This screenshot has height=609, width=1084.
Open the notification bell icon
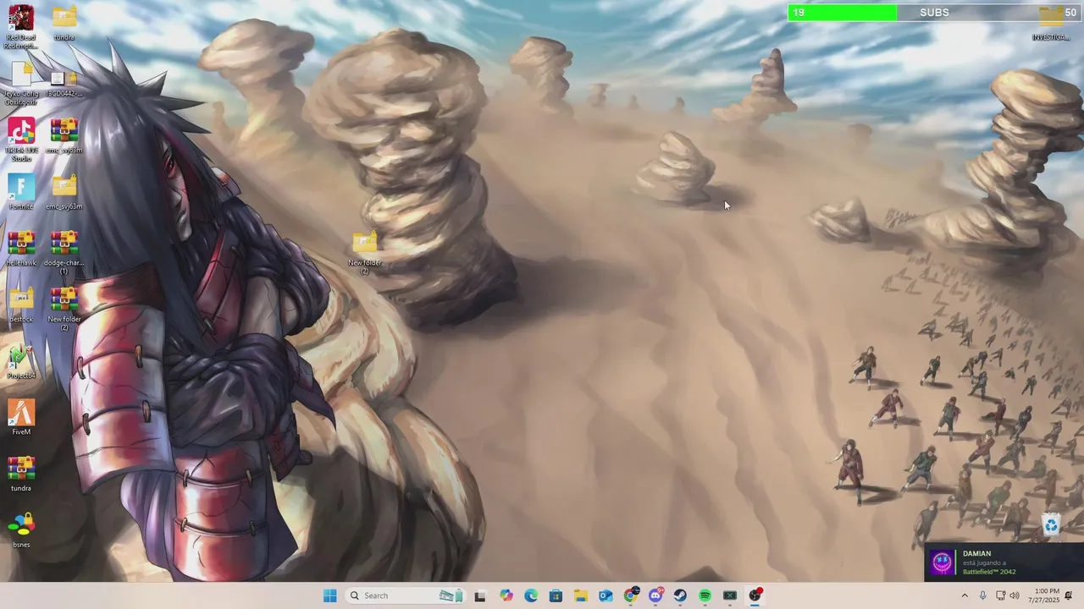(x=1069, y=595)
